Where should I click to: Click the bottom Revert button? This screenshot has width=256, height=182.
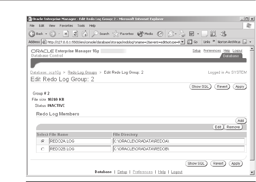(x=218, y=164)
